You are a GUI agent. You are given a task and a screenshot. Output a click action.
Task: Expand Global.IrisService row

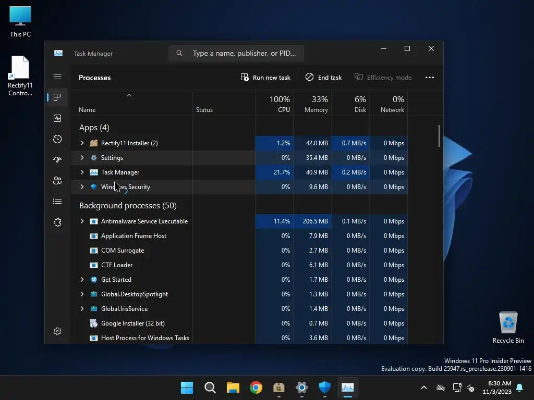point(82,309)
